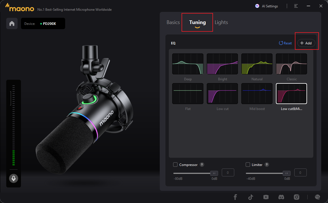Mute the microphone using the mic icon

[14, 178]
